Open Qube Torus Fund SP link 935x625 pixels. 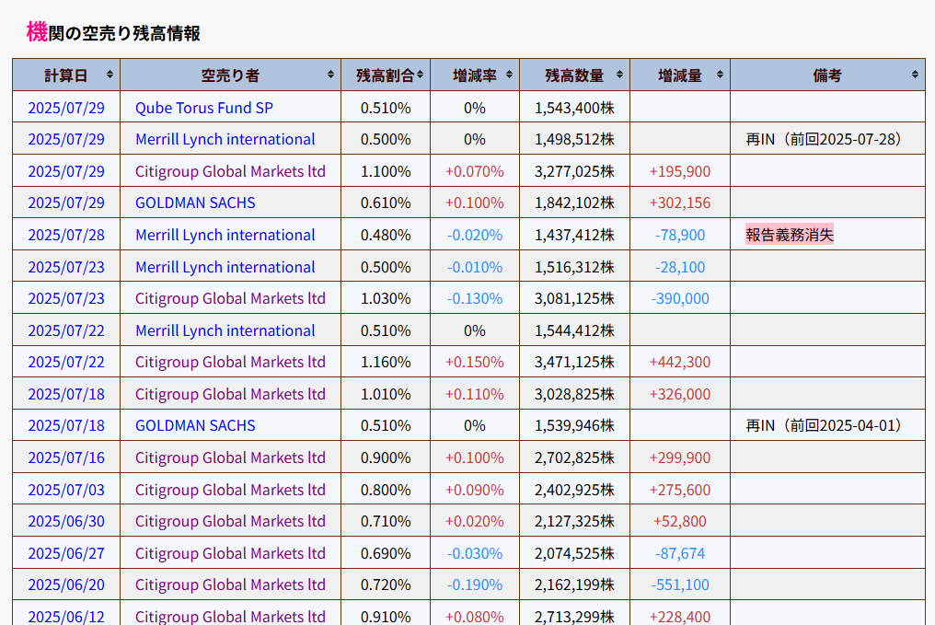pyautogui.click(x=204, y=108)
